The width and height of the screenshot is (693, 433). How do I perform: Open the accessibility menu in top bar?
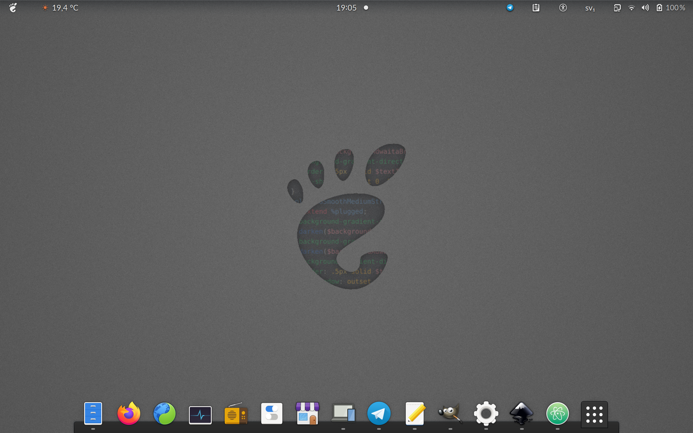563,8
